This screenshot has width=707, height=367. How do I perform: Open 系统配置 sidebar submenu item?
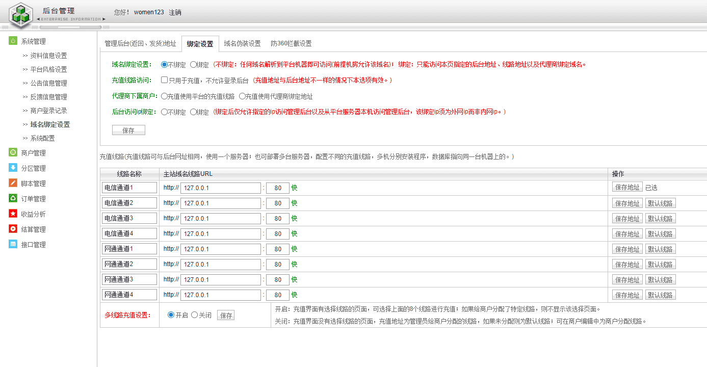42,138
